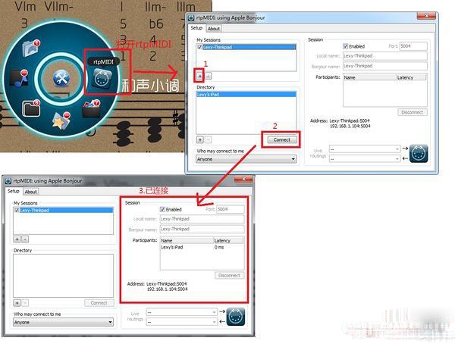Click the title bar icon of the lower rtpMIDI window
Screen dimensions: 455x344
pos(8,181)
